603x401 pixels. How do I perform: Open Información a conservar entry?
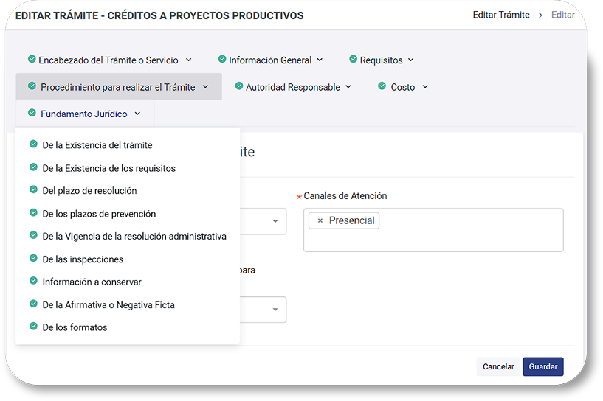pyautogui.click(x=92, y=282)
